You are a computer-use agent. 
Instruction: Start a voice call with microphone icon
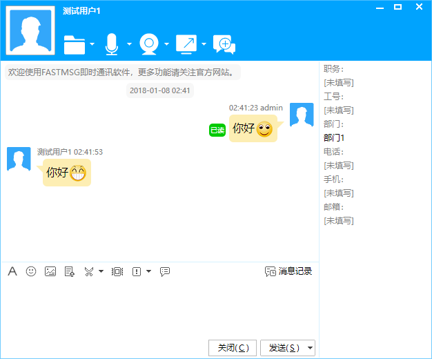[112, 44]
